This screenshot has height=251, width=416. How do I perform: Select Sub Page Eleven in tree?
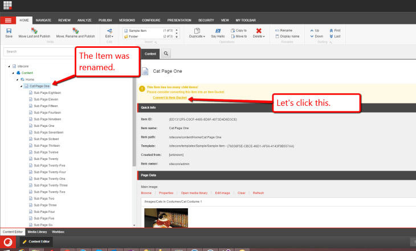tap(43, 100)
